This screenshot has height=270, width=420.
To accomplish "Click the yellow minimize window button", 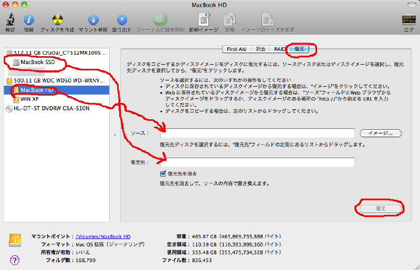I will [15, 5].
